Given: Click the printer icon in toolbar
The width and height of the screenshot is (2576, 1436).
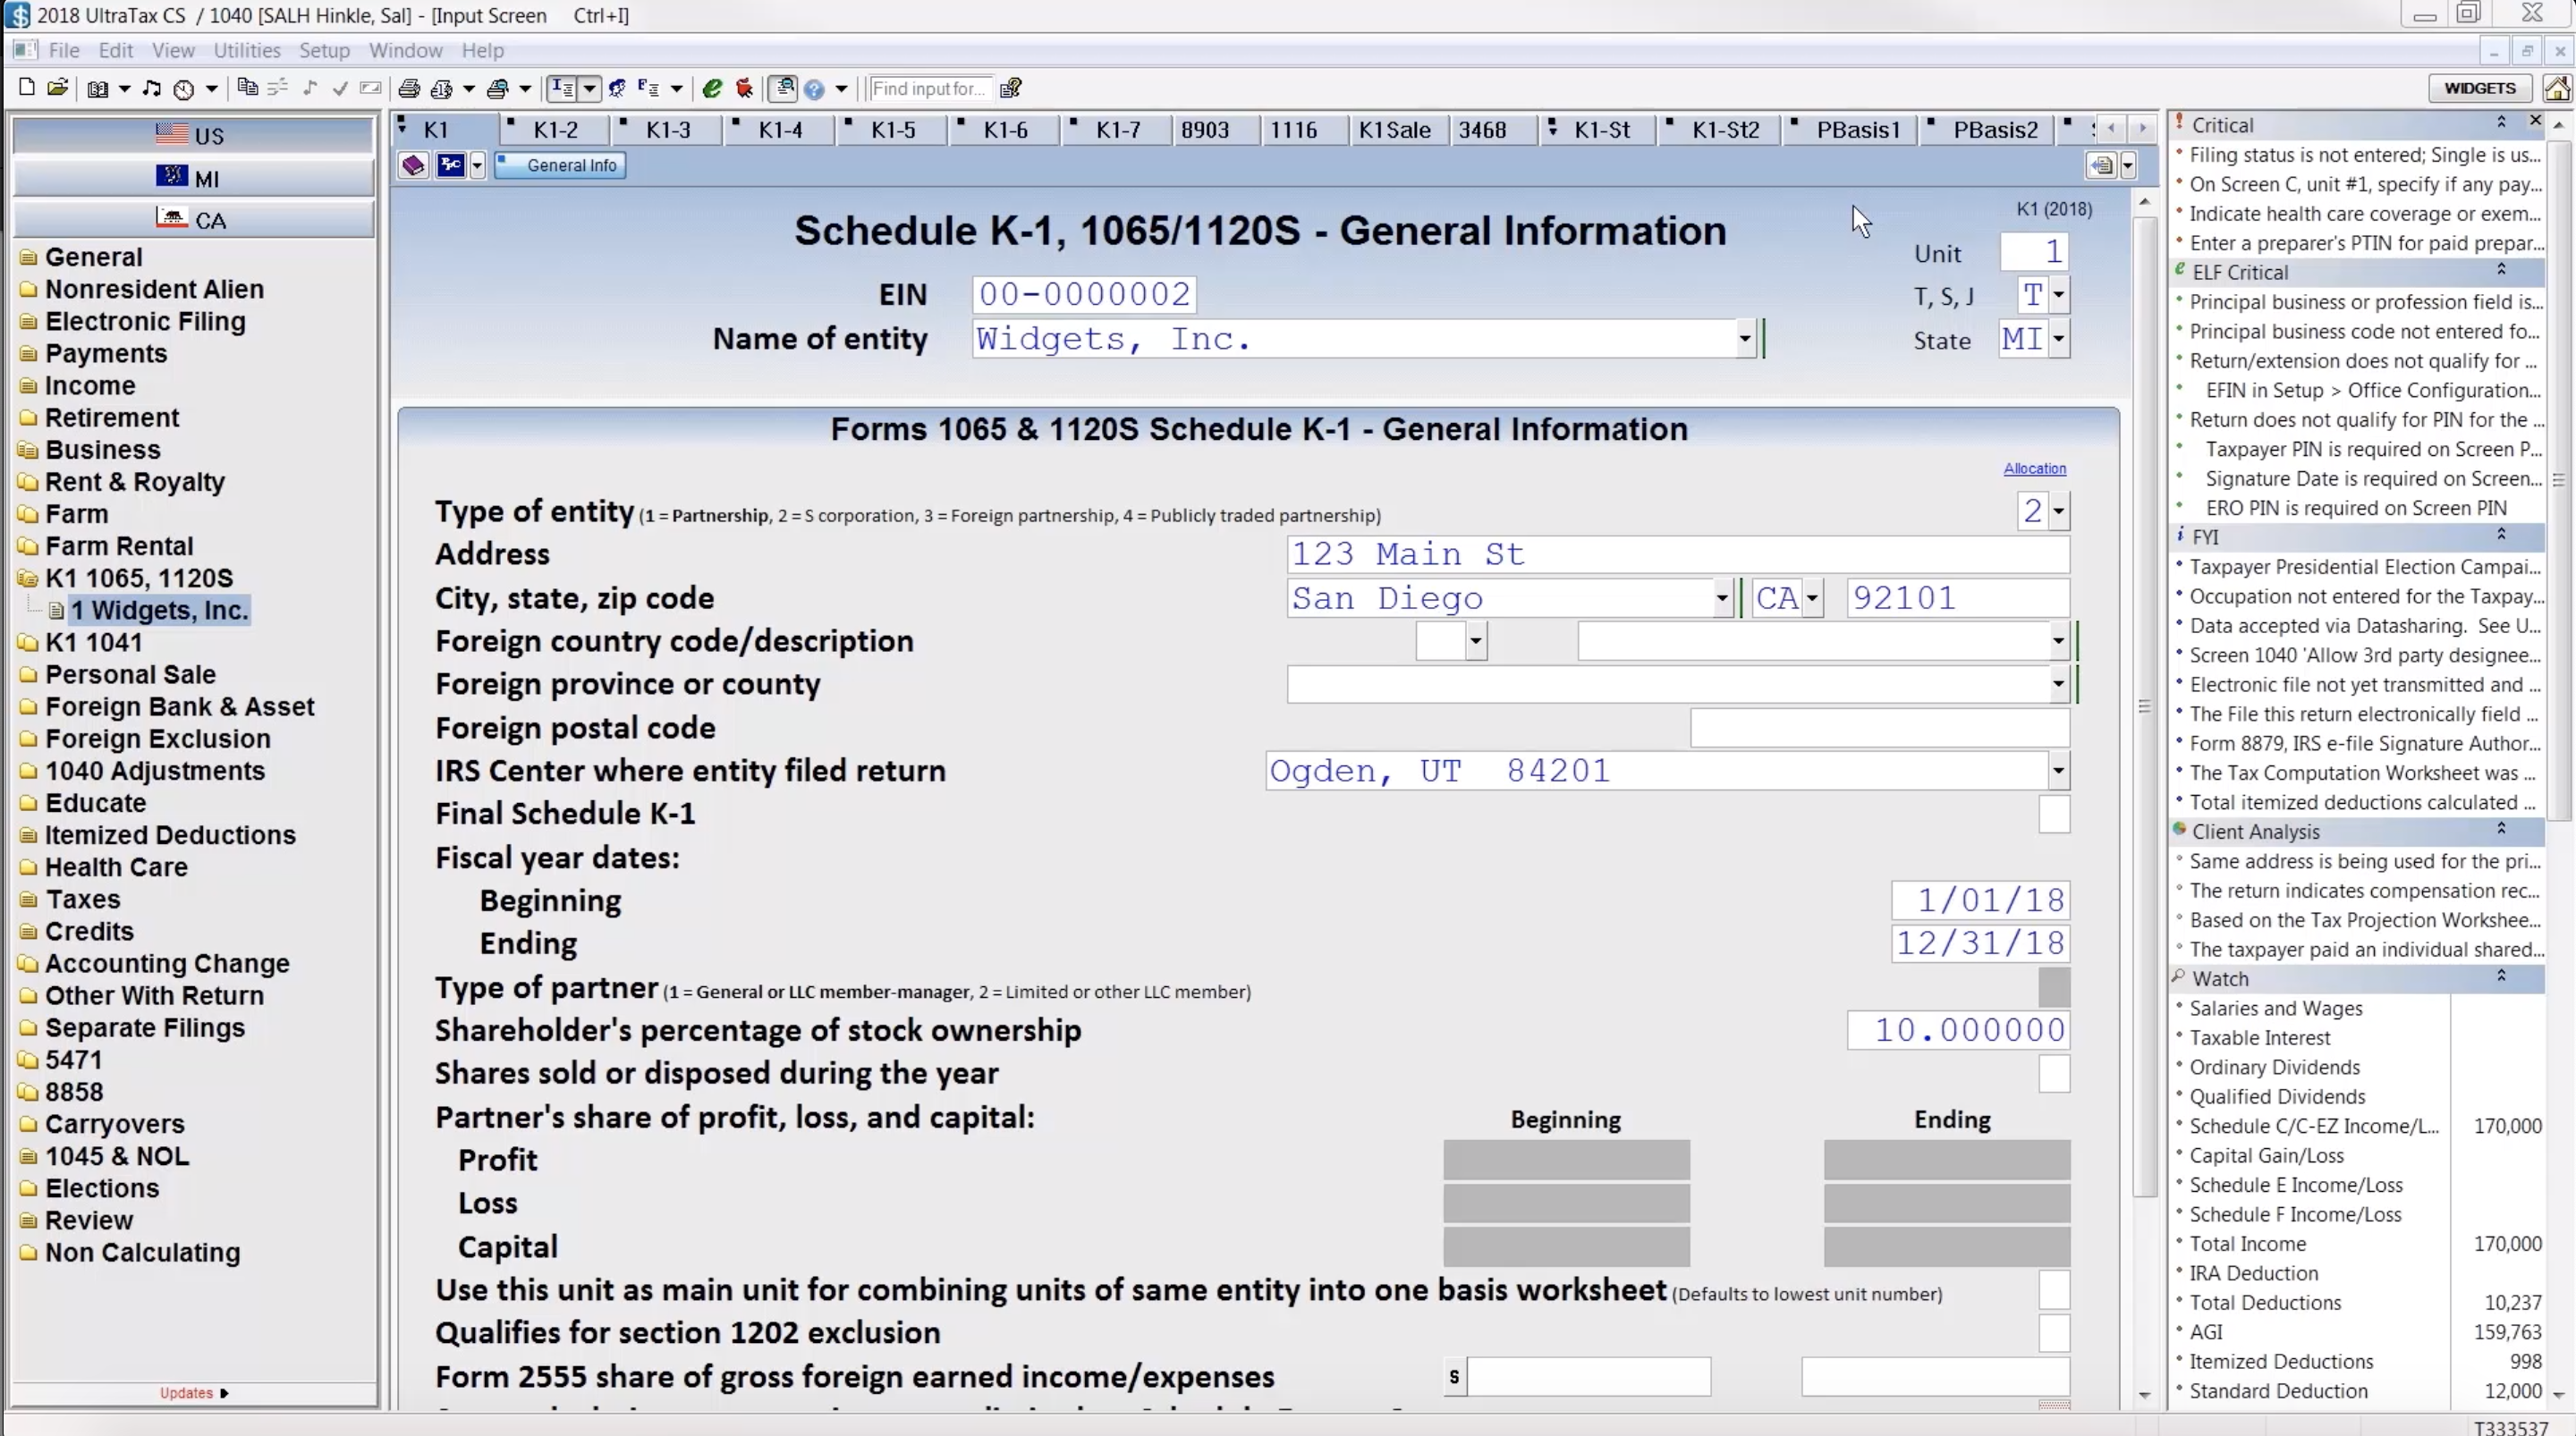Looking at the screenshot, I should coord(408,88).
